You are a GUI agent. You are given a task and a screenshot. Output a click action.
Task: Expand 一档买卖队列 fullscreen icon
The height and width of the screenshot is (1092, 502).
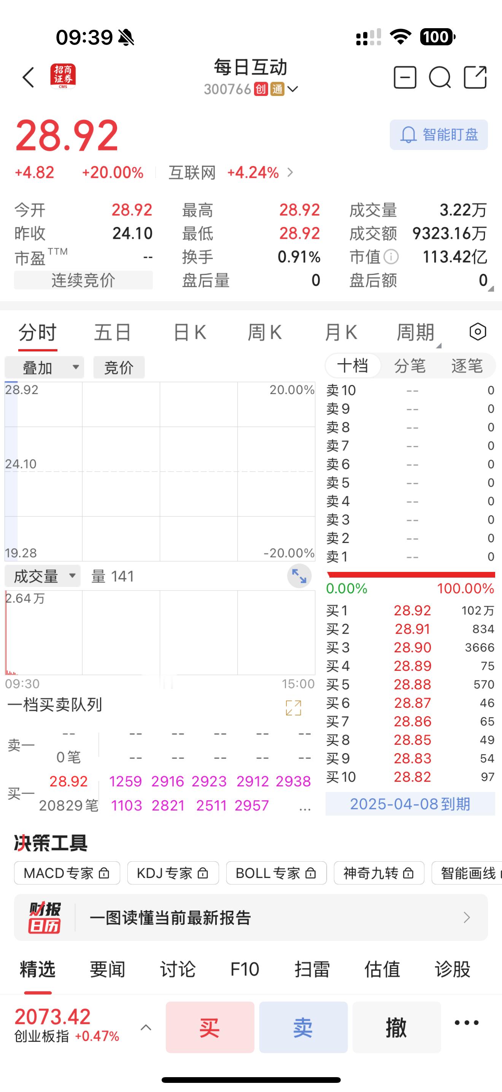coord(293,708)
